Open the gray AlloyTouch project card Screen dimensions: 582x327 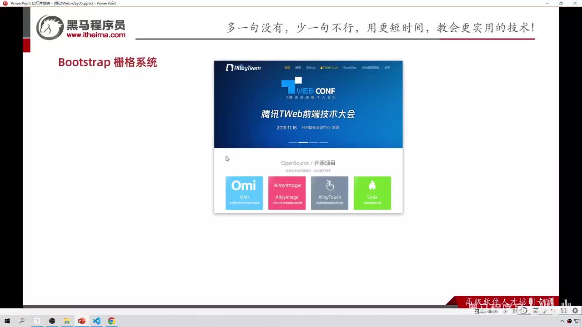point(330,193)
